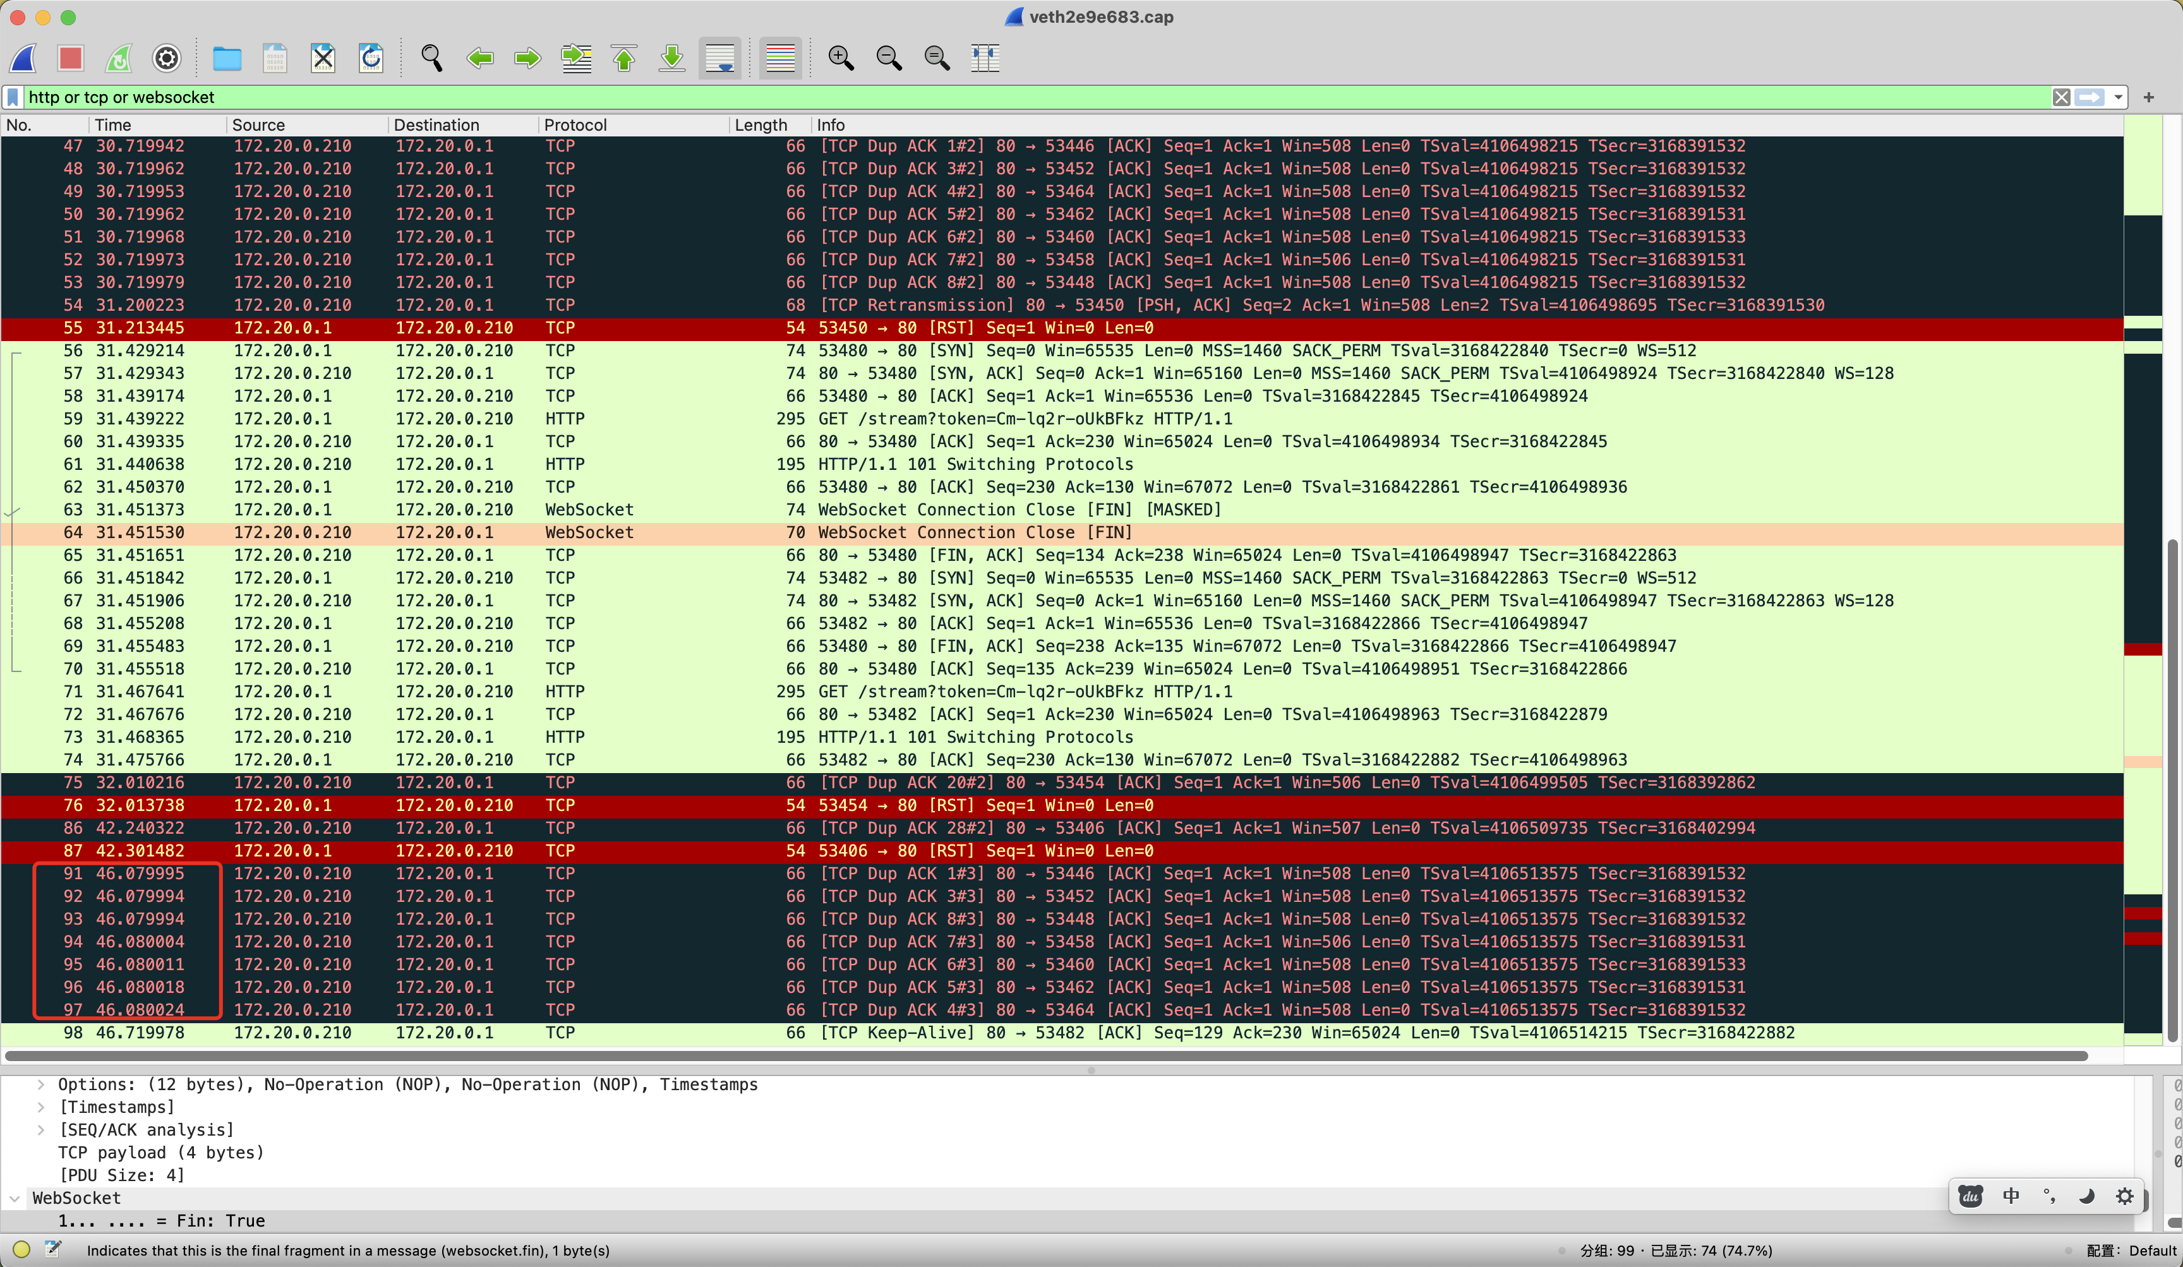
Task: Toggle packet colorization rules button
Action: [x=779, y=58]
